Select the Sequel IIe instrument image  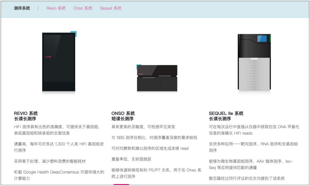(254, 62)
